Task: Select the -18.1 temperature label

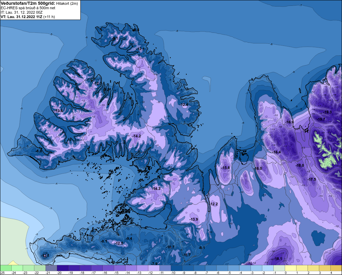Action: pyautogui.click(x=278, y=259)
